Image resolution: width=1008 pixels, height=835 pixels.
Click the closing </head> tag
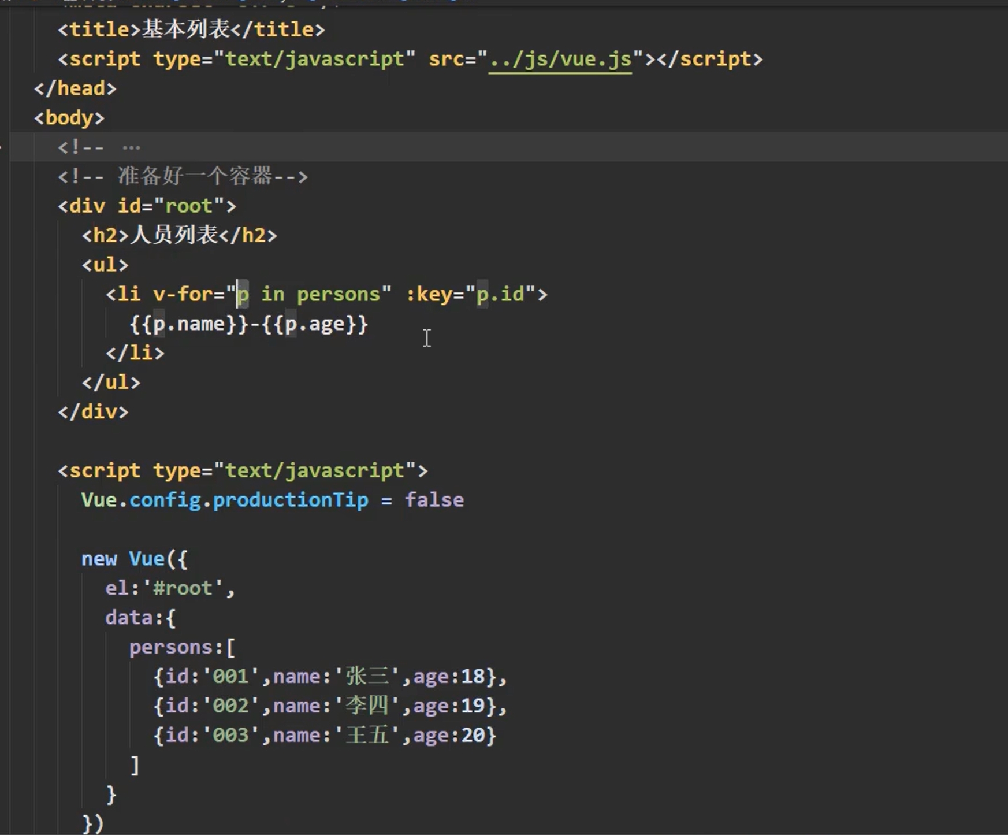click(x=75, y=88)
